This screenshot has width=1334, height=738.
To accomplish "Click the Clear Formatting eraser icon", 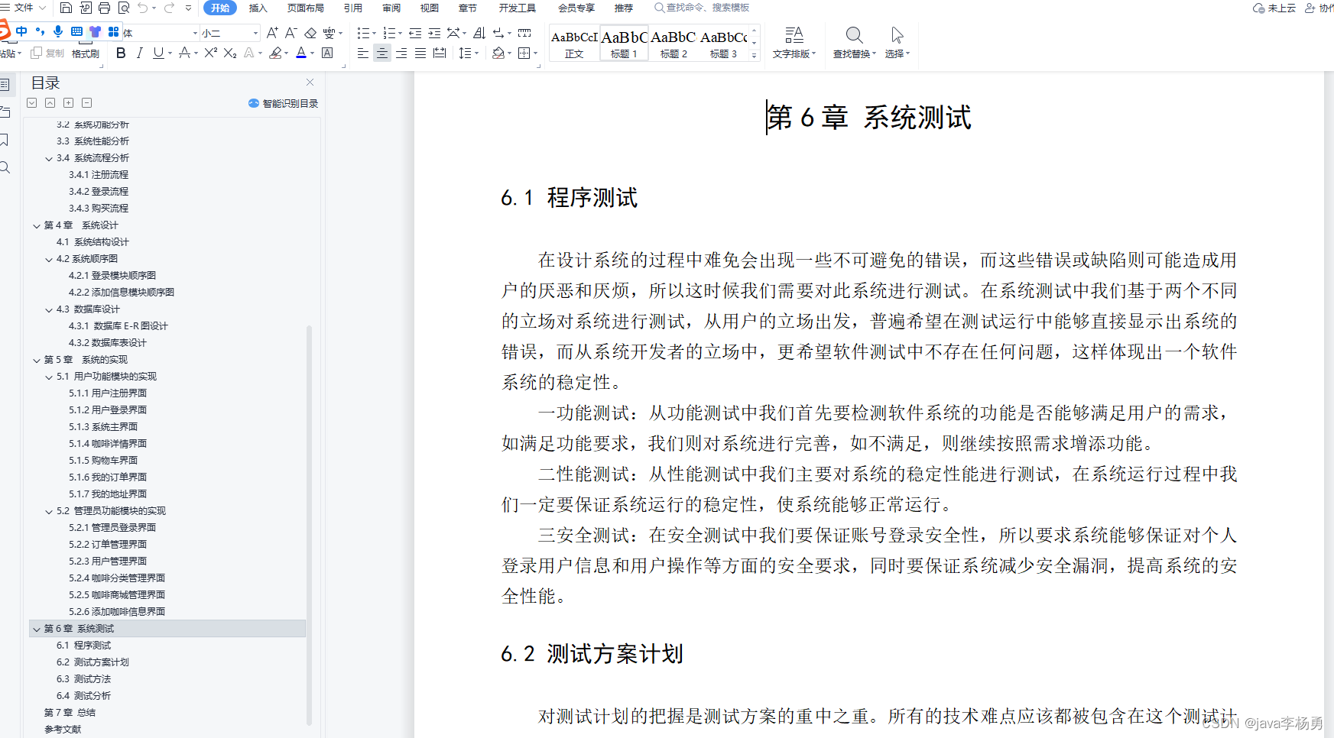I will click(310, 33).
